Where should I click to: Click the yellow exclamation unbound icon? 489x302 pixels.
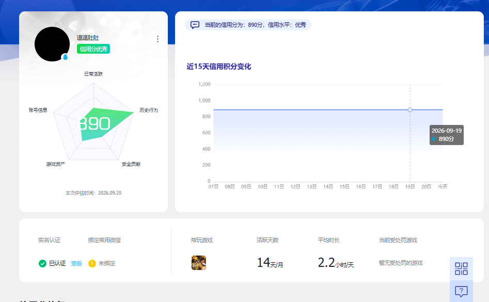click(x=92, y=264)
